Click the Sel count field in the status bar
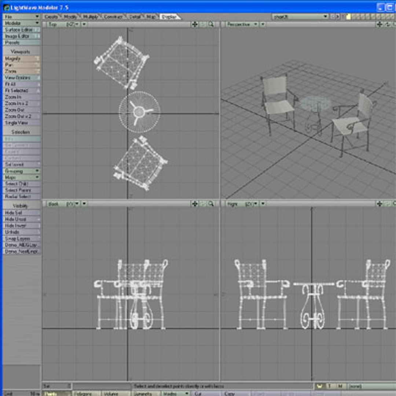The height and width of the screenshot is (396, 396). click(57, 386)
